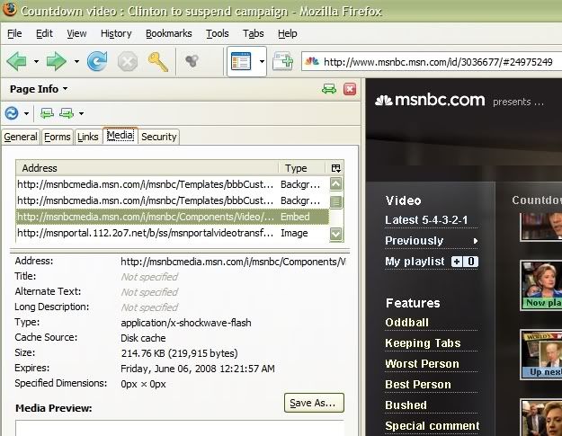Open the Tools menu
This screenshot has width=562, height=436.
(218, 33)
